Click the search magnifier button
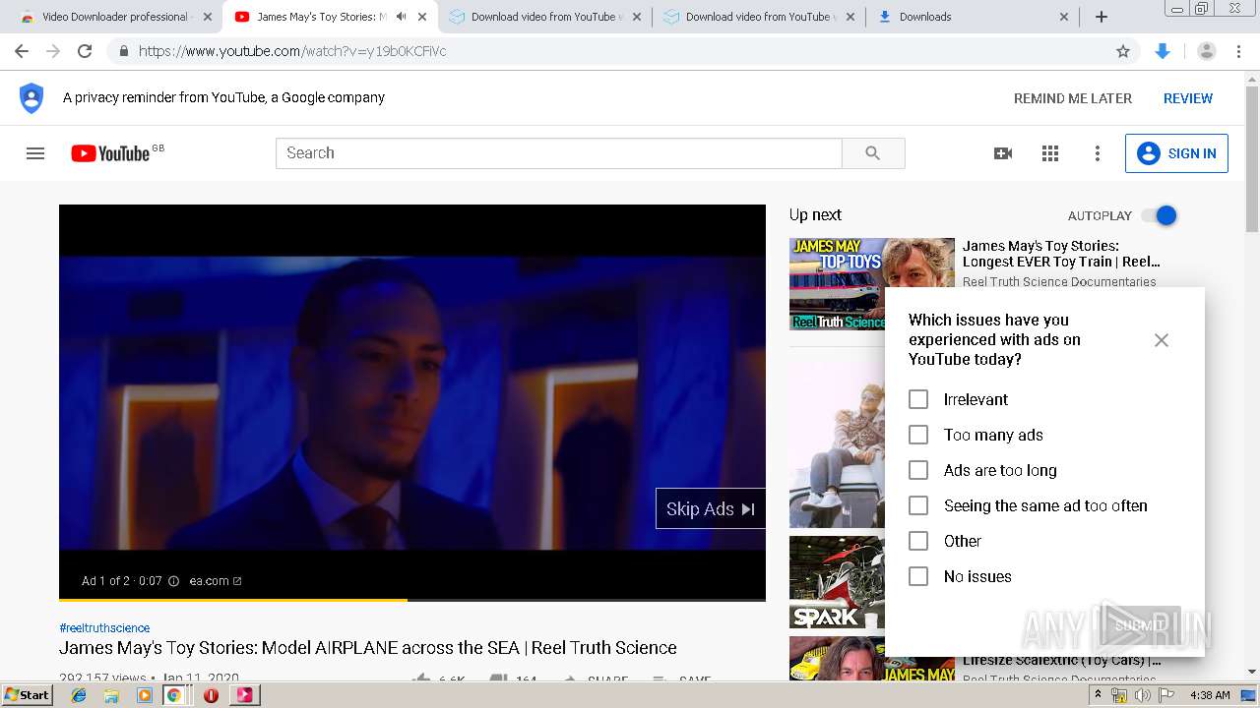Viewport: 1260px width, 708px height. [873, 153]
